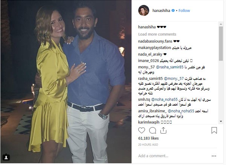The image size is (226, 165).
Task: Save the post with the bookmark icon
Action: (x=214, y=130)
